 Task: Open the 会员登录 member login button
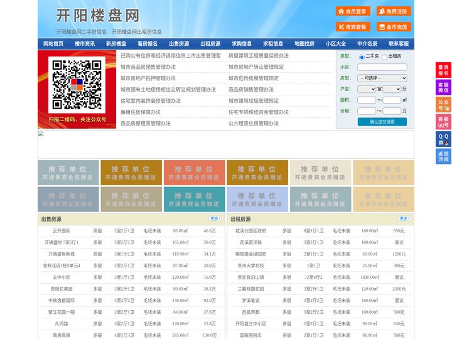point(353,11)
